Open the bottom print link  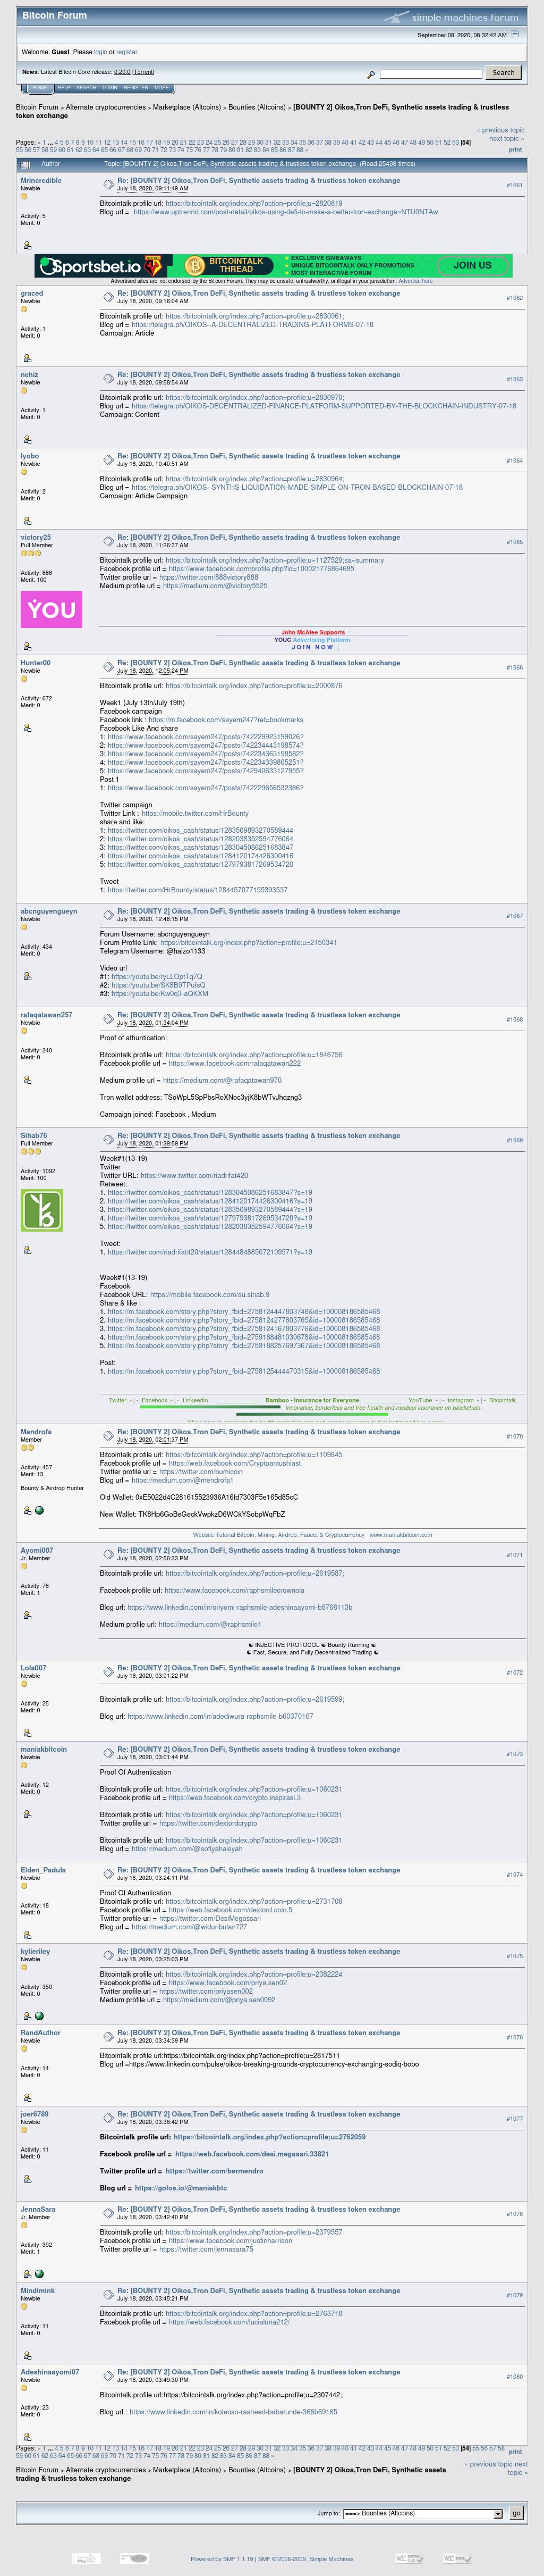pyautogui.click(x=515, y=2451)
